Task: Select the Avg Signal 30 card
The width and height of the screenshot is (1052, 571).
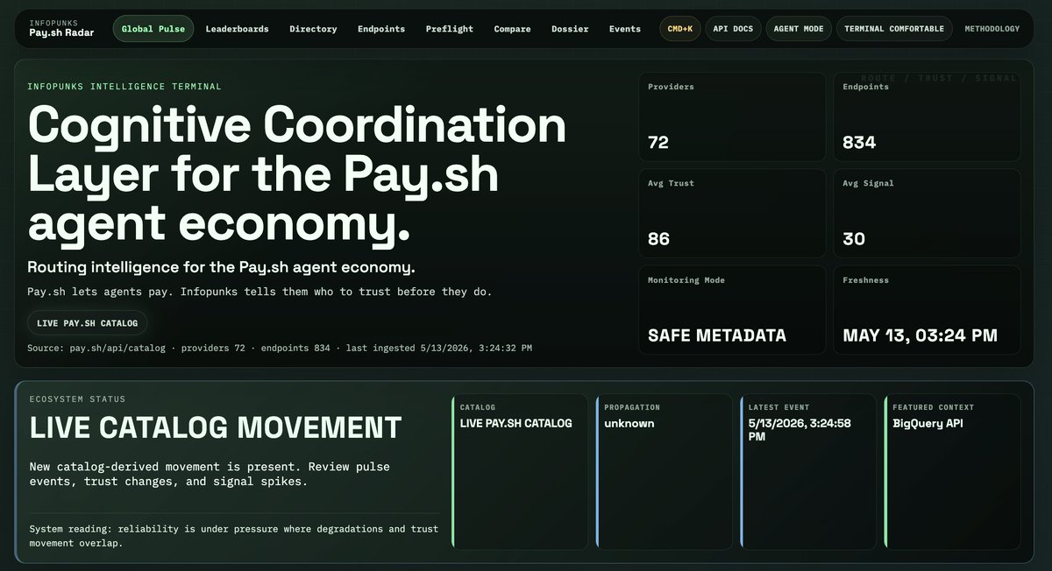Action: coord(927,214)
